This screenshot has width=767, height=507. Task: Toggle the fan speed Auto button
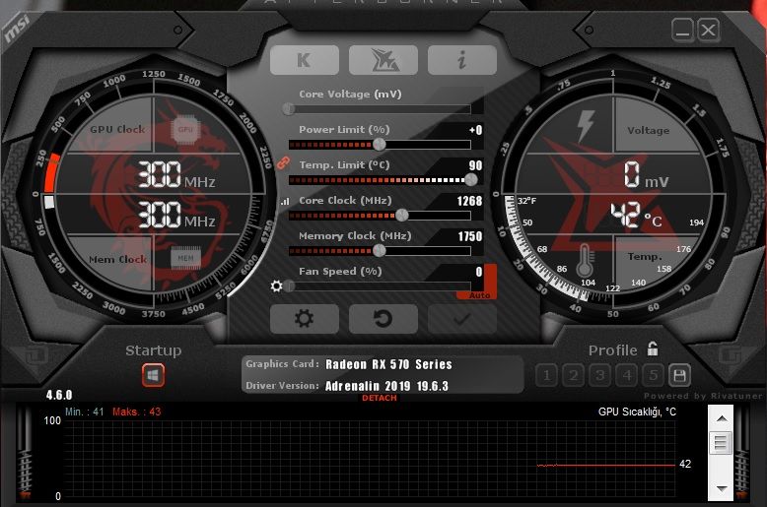[x=479, y=295]
